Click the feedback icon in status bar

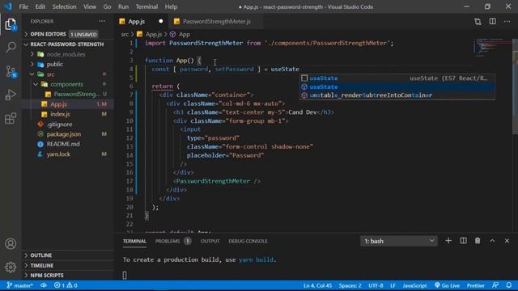tap(495, 285)
